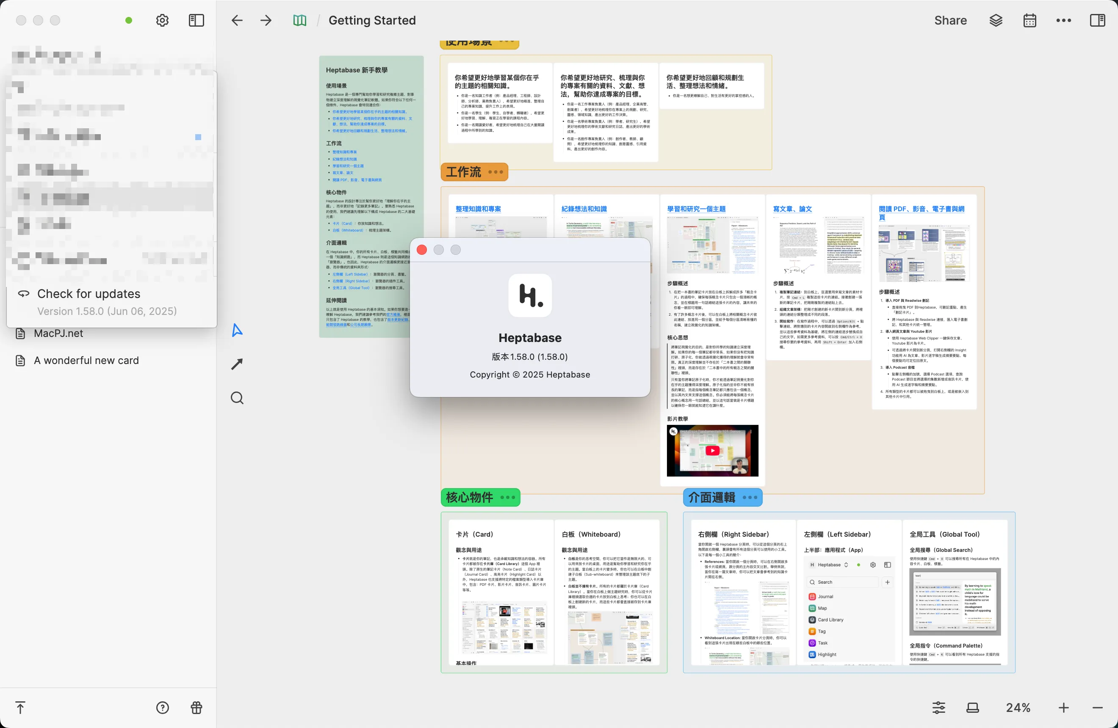Zoom out with the minus button
The height and width of the screenshot is (728, 1118).
1098,707
